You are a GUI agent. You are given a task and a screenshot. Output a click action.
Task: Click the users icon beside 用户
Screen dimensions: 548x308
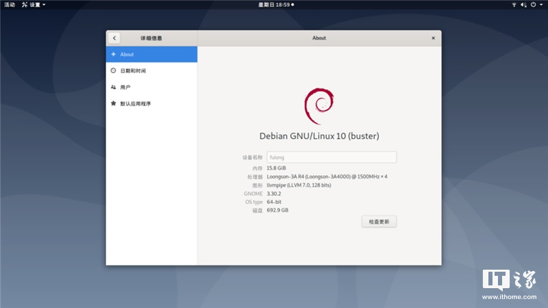pos(113,87)
